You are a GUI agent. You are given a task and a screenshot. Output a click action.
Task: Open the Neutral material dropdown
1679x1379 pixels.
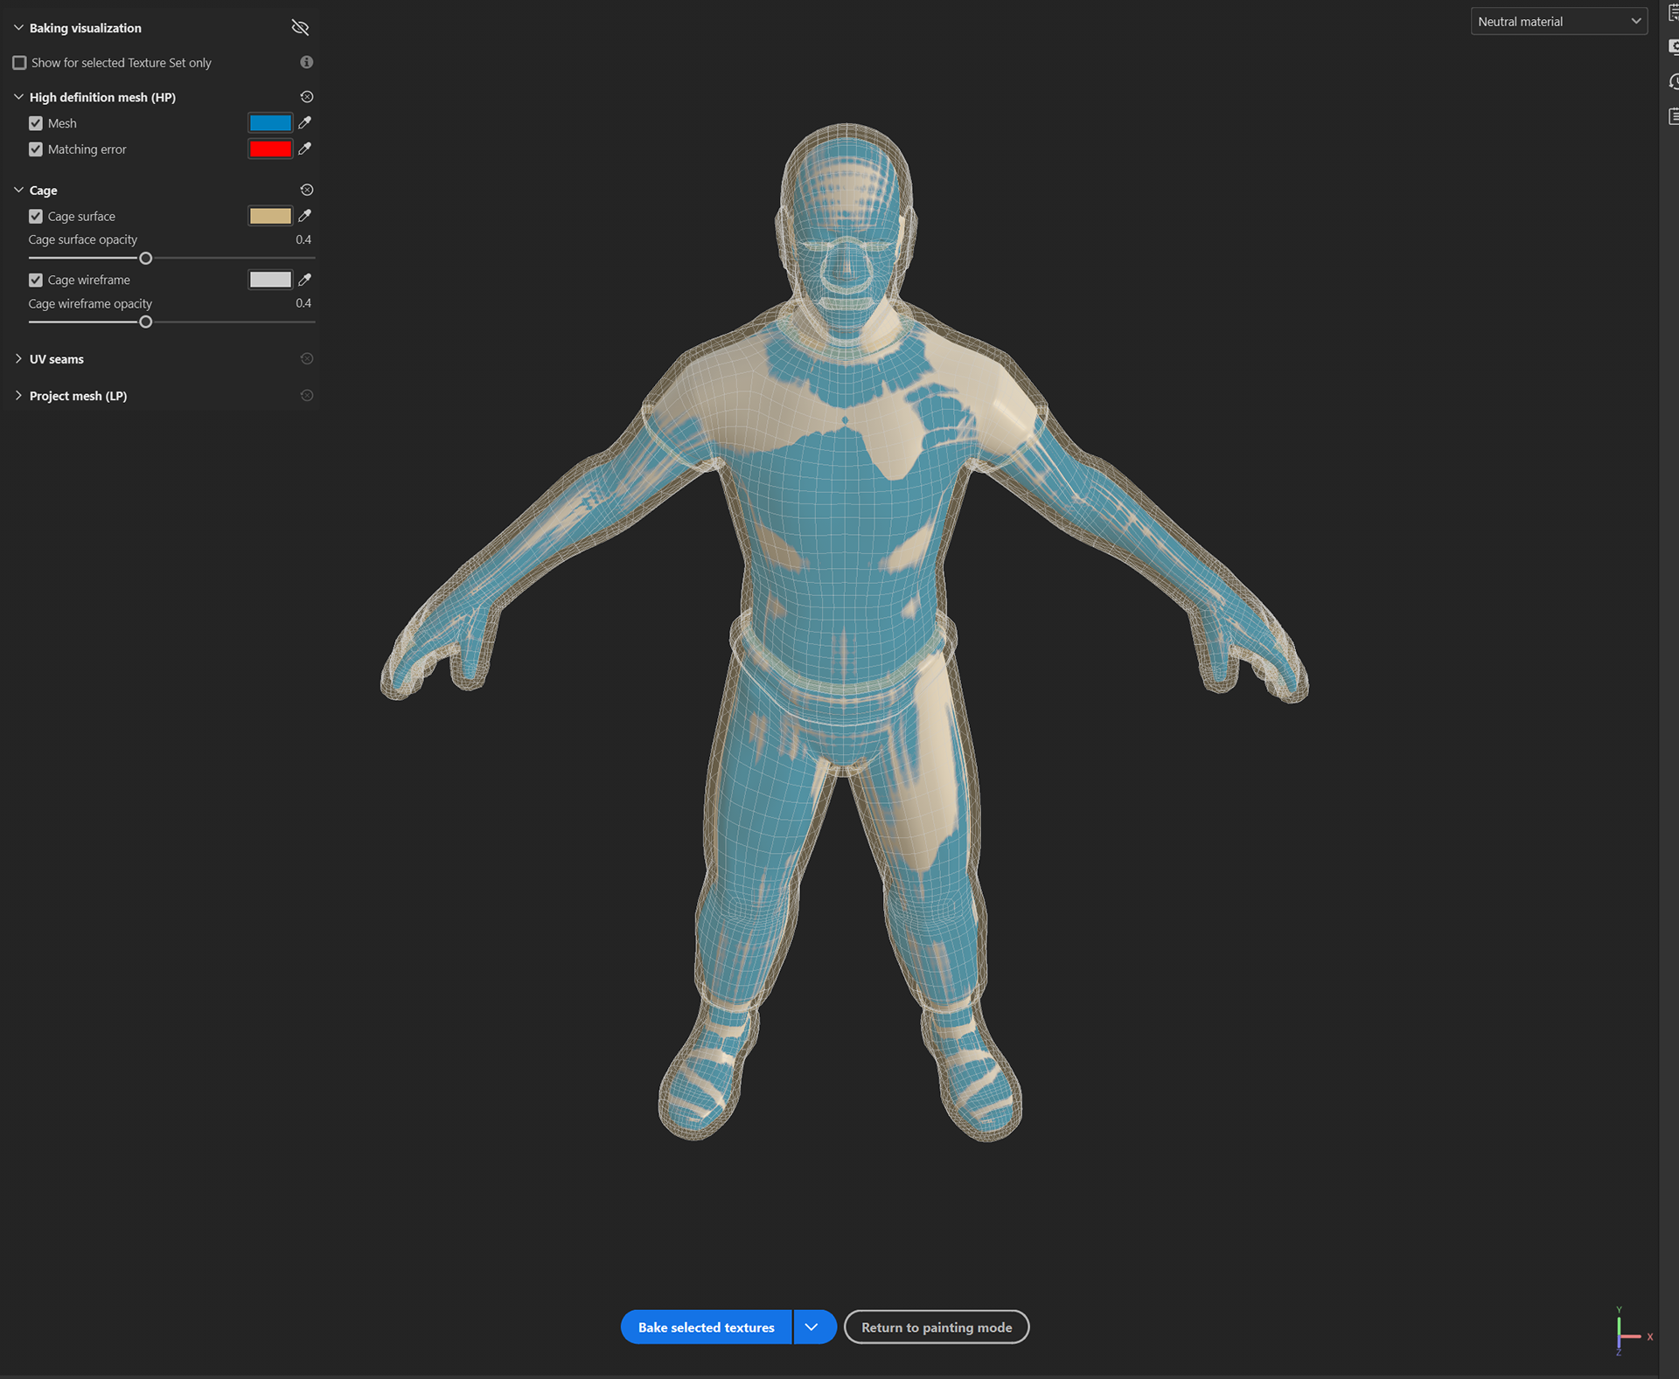[1558, 22]
